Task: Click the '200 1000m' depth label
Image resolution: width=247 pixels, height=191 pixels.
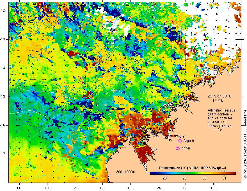Action: click(x=125, y=172)
